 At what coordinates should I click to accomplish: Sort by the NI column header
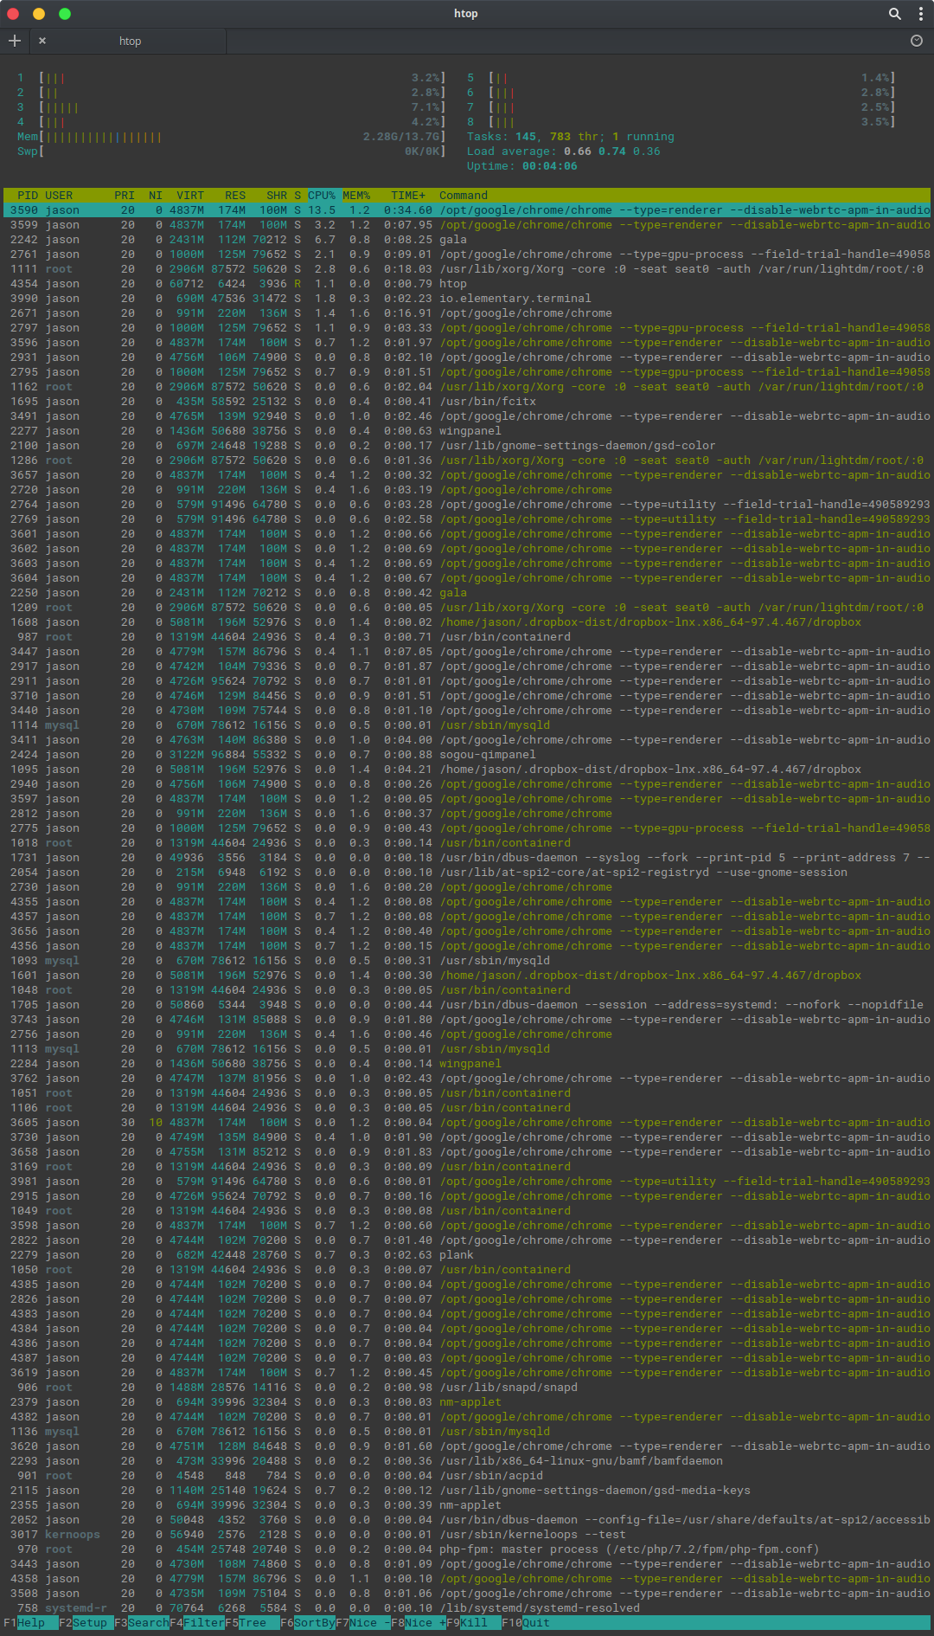(x=156, y=196)
